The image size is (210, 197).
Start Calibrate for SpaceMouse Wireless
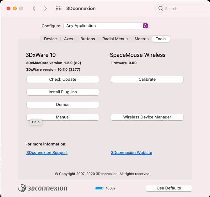(x=147, y=79)
